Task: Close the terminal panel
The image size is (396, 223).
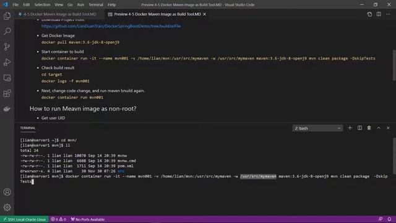Action: coord(388,128)
